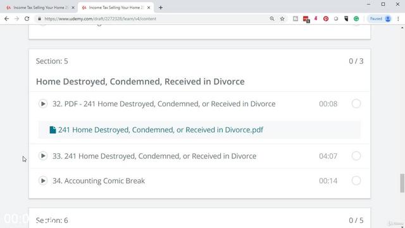Screen dimensions: 405x228
Task: Open the Paused profile button
Action: point(380,18)
